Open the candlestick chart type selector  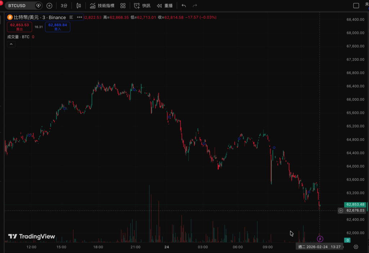pyautogui.click(x=79, y=6)
